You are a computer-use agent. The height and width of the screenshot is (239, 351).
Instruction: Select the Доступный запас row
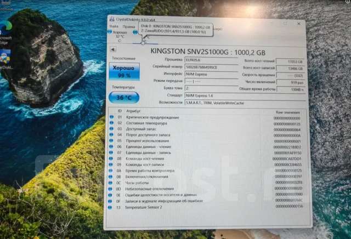click(x=206, y=129)
